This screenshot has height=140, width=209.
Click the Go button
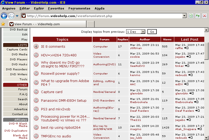pyautogui.click(x=152, y=32)
